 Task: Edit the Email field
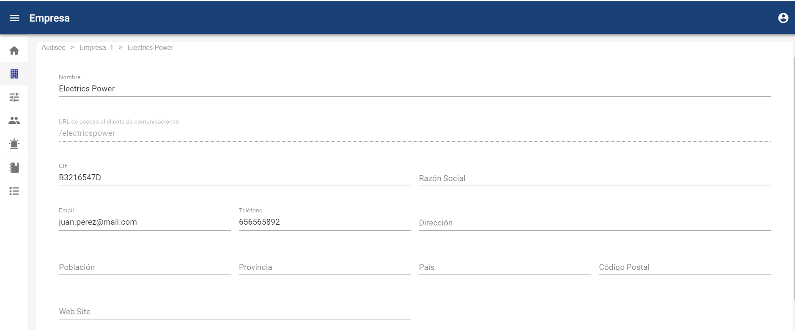pyautogui.click(x=144, y=222)
